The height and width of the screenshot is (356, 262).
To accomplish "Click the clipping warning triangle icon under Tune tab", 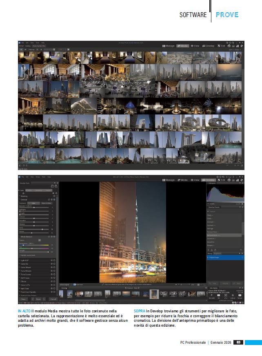I will pos(23,193).
